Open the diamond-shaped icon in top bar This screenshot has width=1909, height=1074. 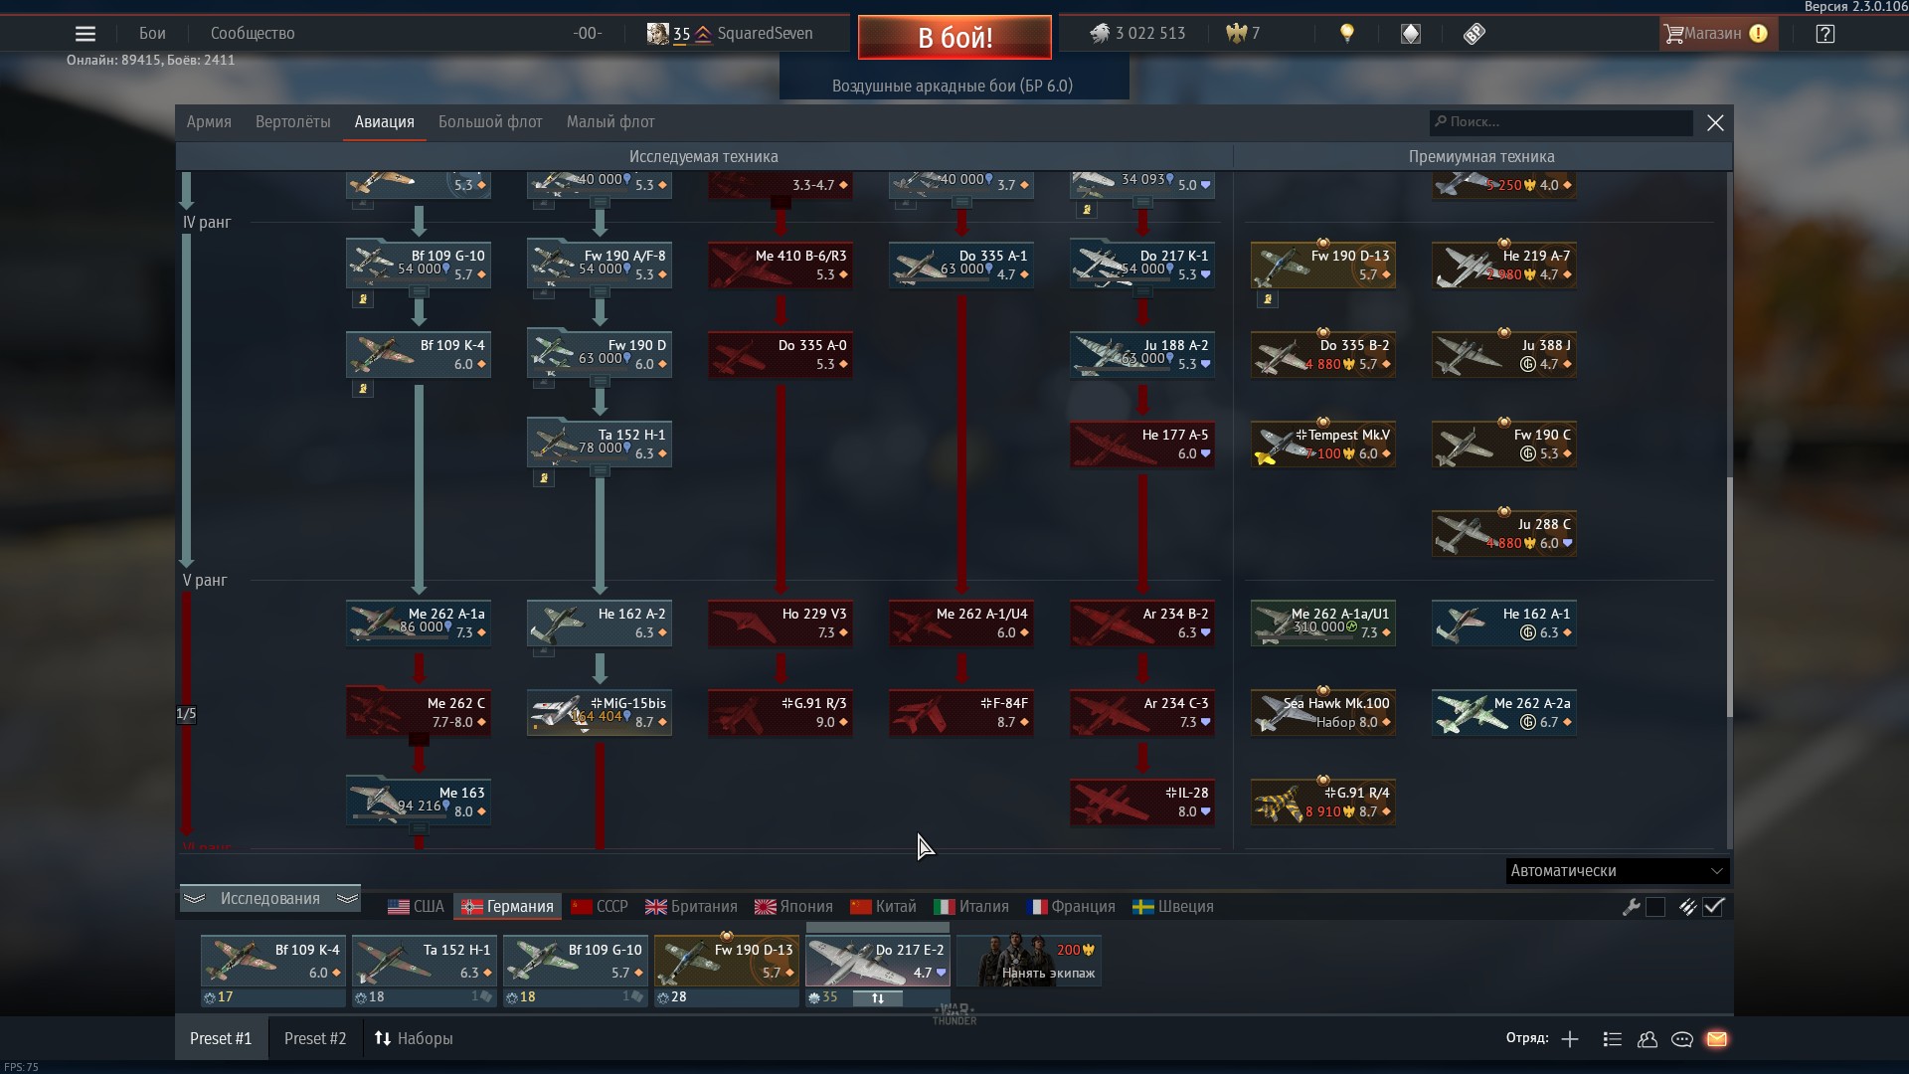click(x=1411, y=34)
